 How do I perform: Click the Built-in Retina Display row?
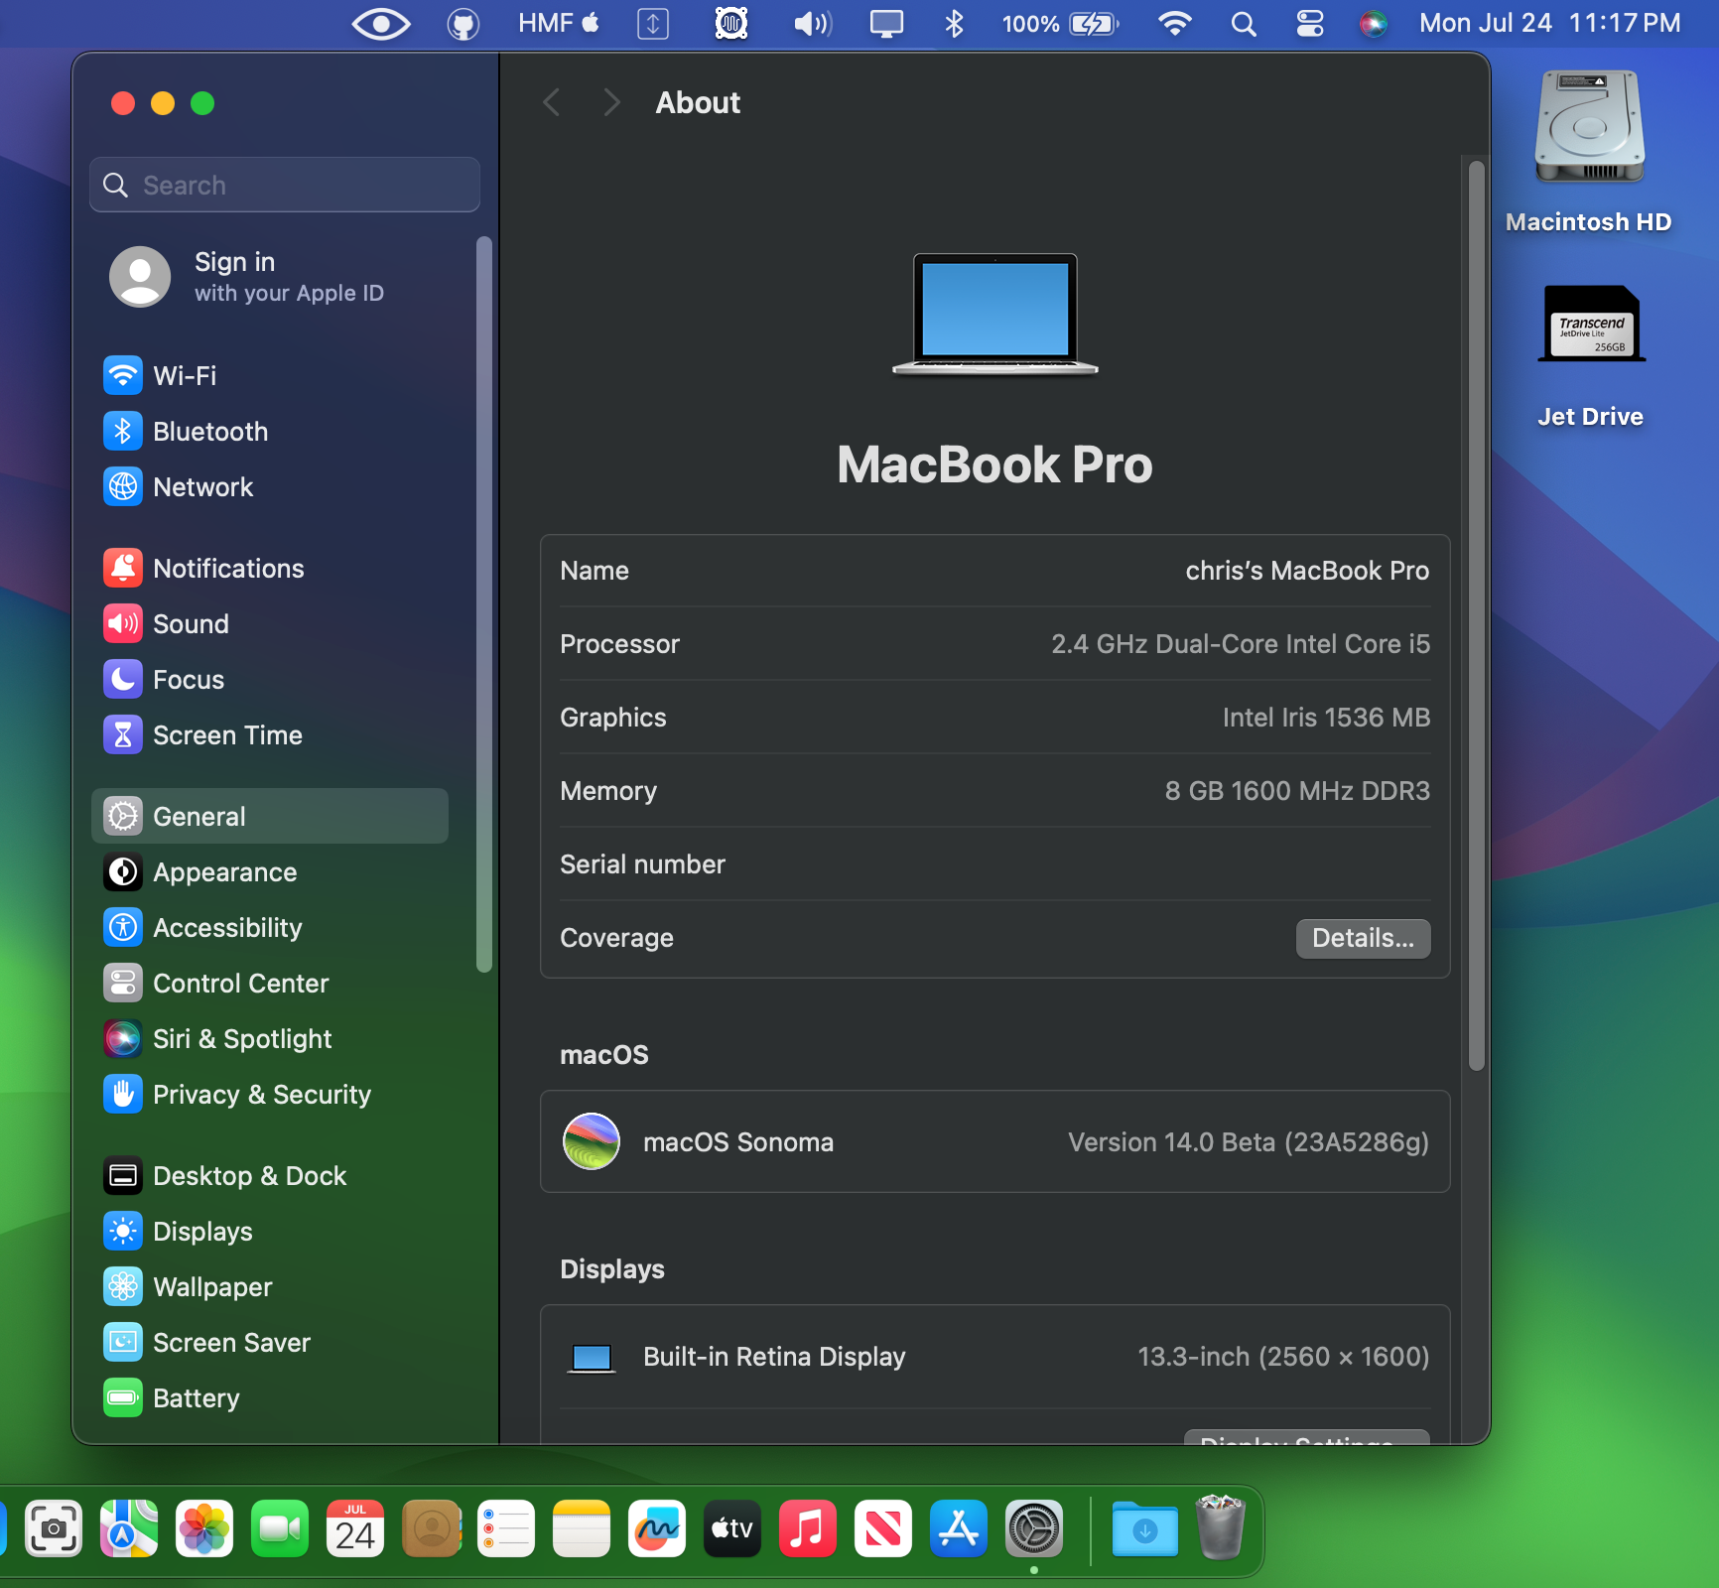994,1357
